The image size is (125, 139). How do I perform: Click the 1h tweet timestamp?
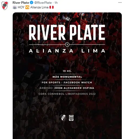56,3
